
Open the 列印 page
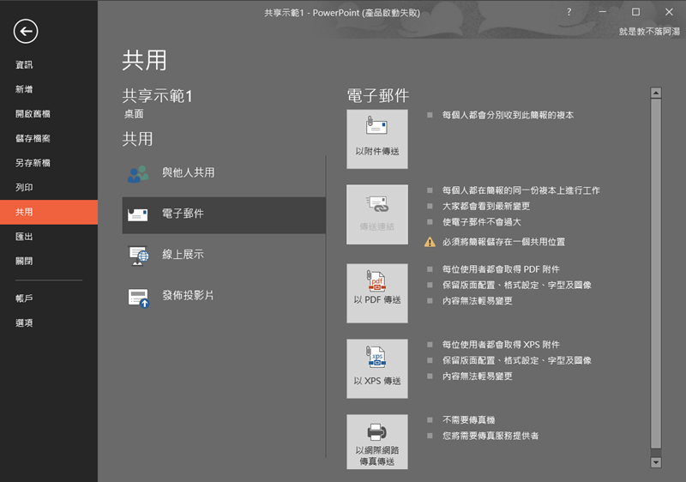click(x=25, y=187)
